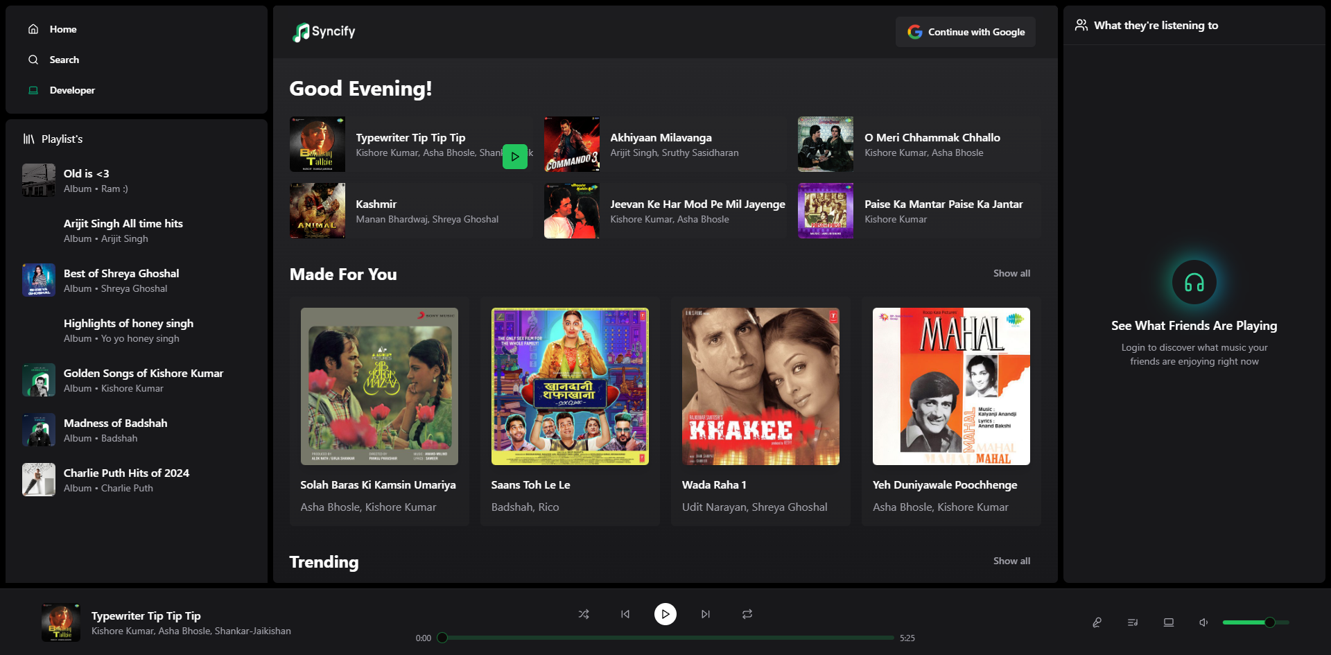Open the play queue icon
The height and width of the screenshot is (655, 1331).
1133,622
